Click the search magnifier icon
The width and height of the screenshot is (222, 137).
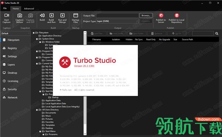coord(217,33)
